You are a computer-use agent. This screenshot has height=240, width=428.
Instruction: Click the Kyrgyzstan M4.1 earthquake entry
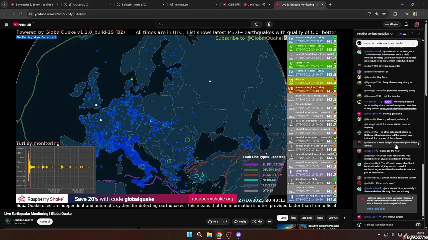pyautogui.click(x=312, y=64)
